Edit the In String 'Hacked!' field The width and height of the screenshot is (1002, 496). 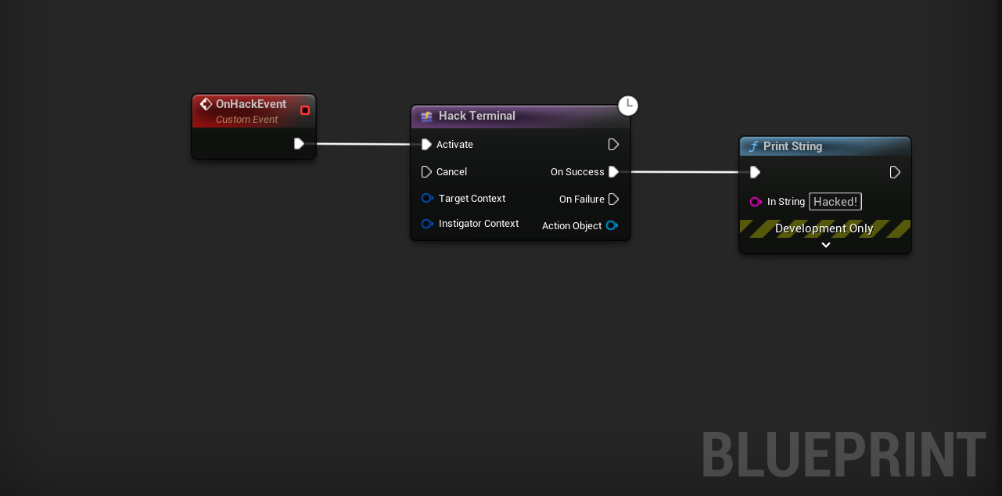click(835, 202)
